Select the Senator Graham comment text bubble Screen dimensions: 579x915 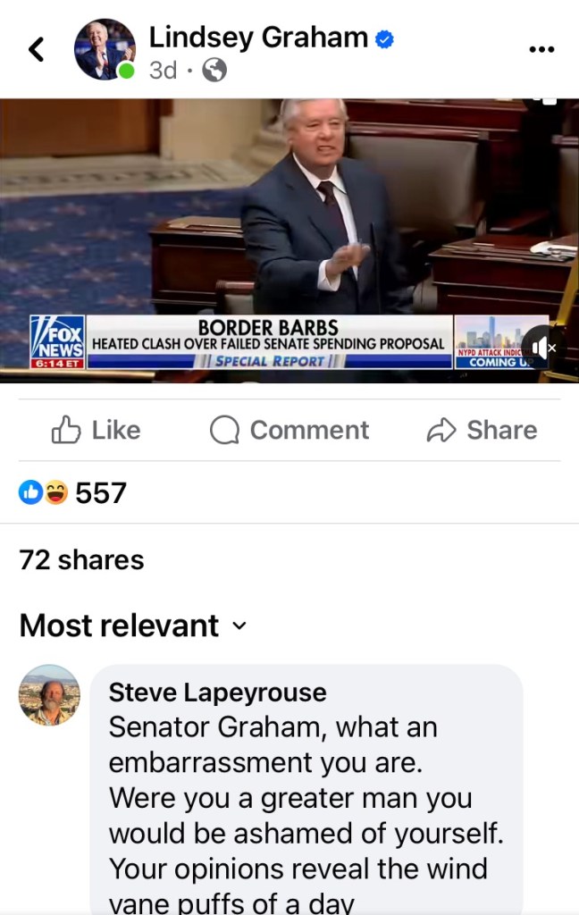(306, 790)
